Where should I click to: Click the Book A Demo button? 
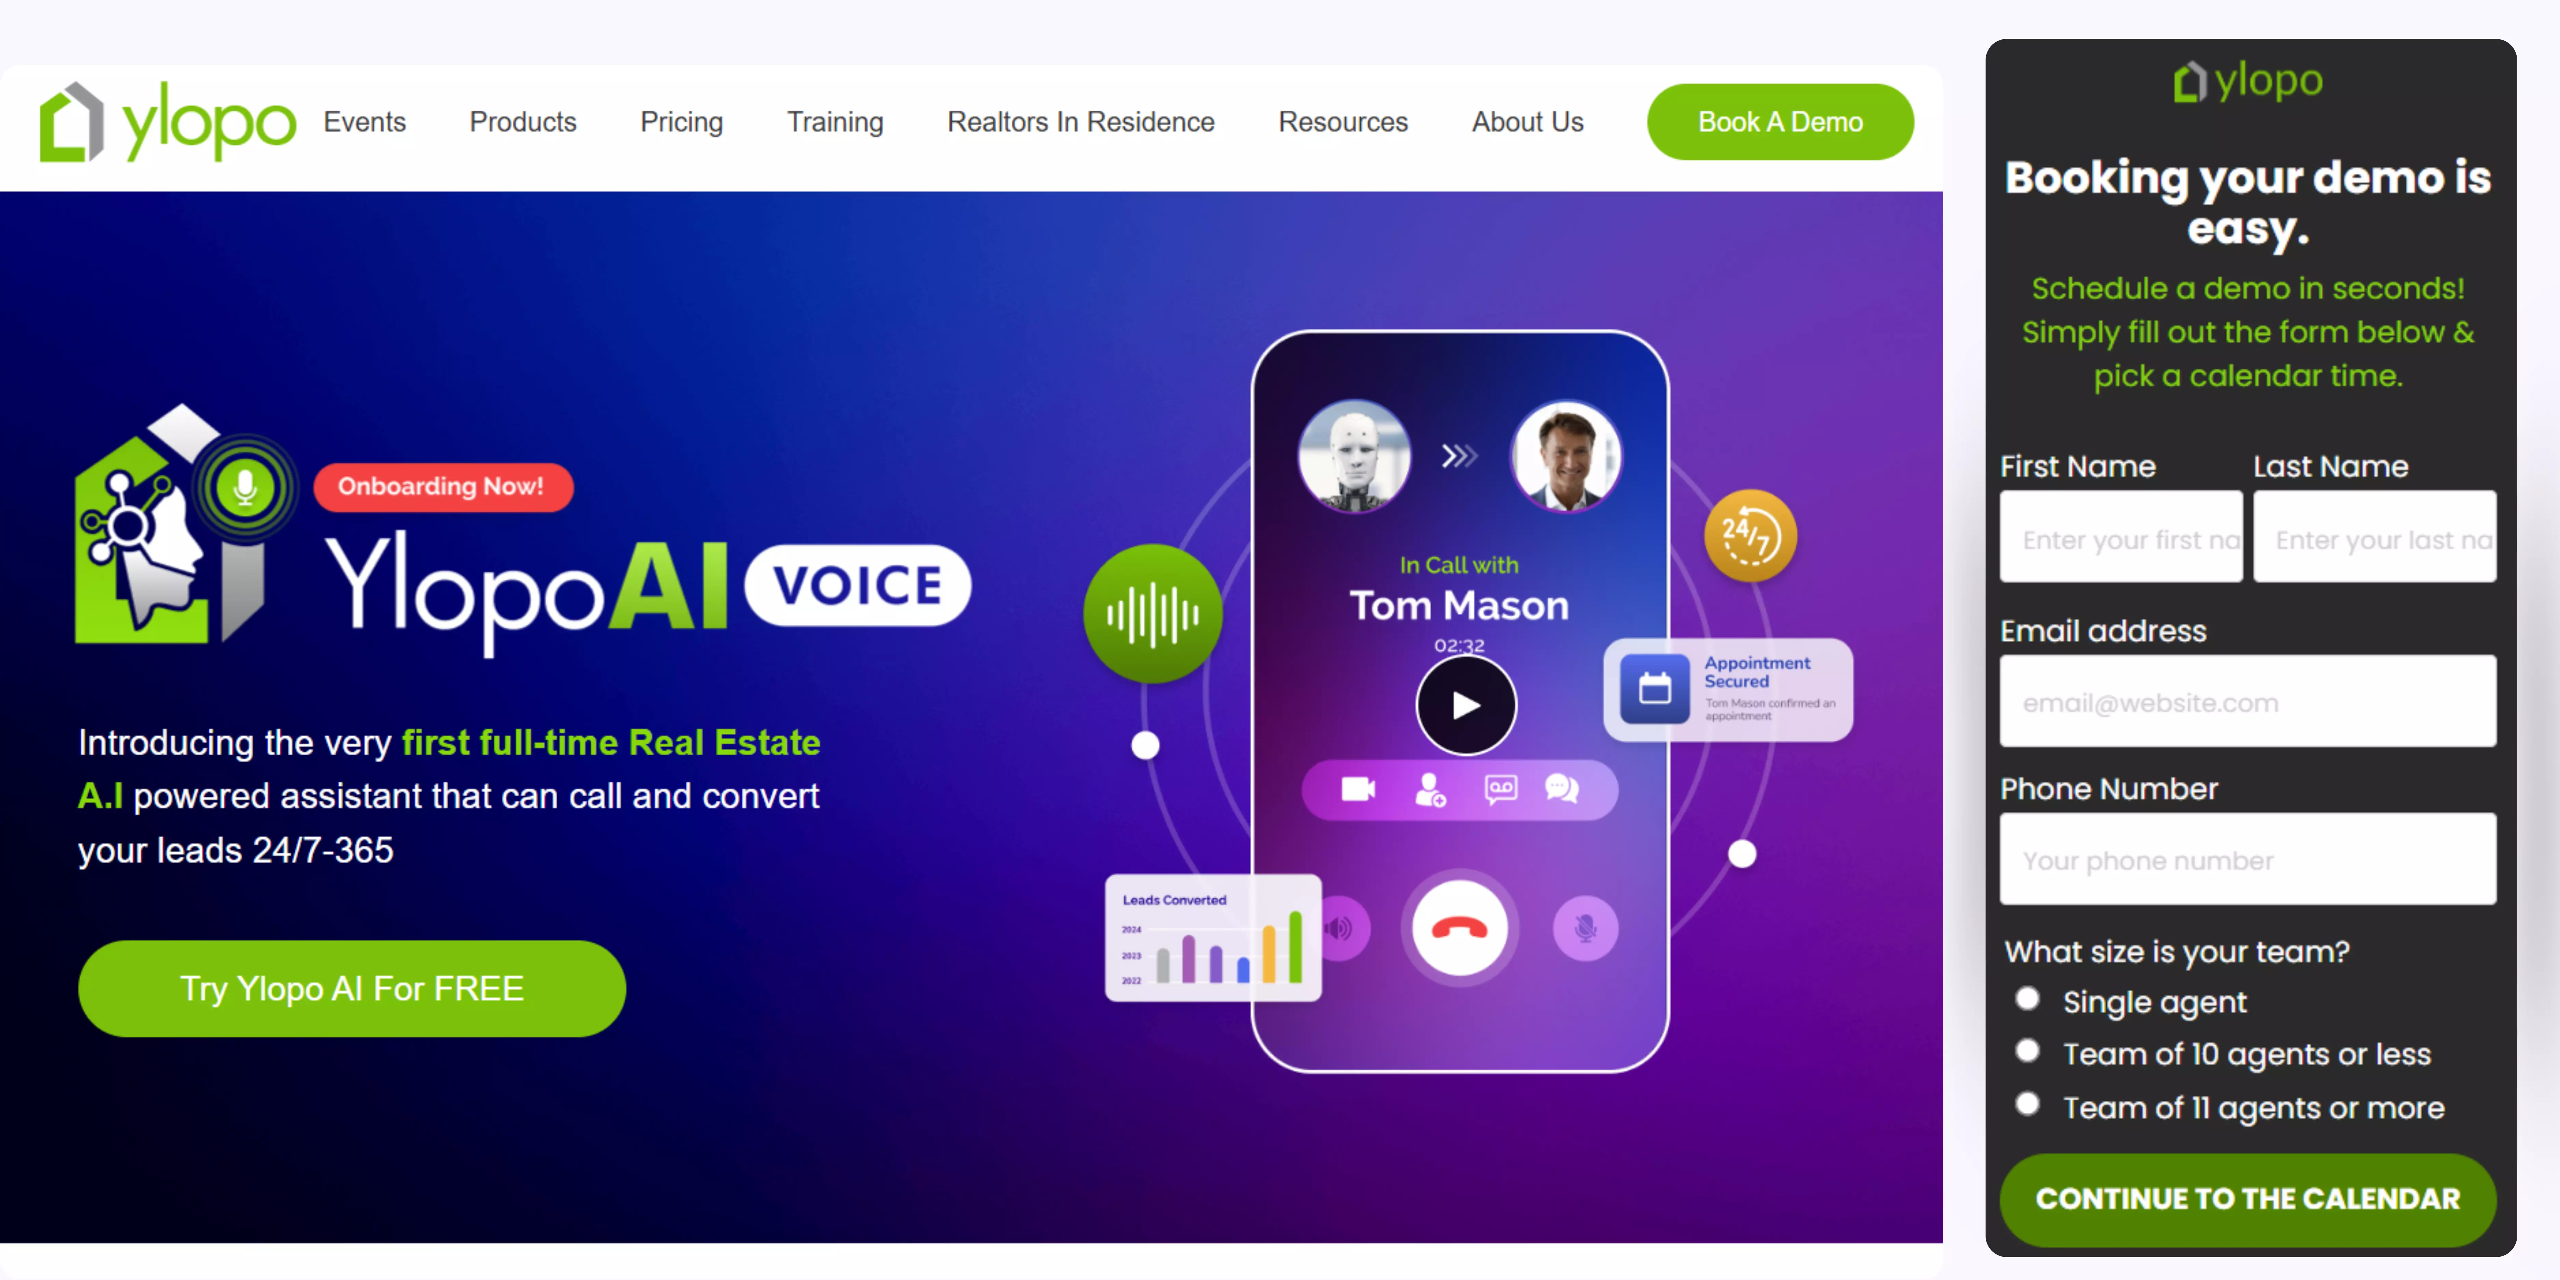click(x=1780, y=122)
